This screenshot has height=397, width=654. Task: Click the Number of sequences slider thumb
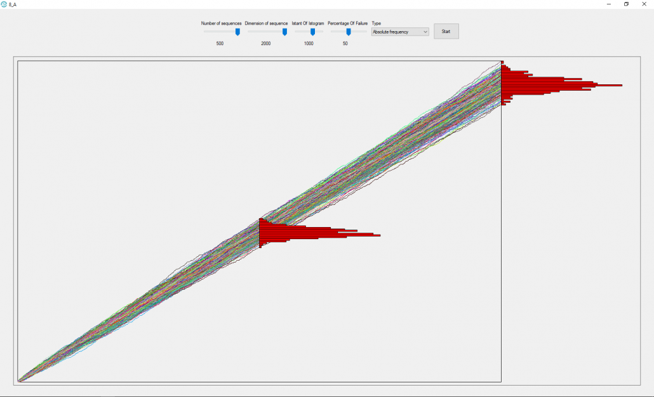click(x=237, y=31)
